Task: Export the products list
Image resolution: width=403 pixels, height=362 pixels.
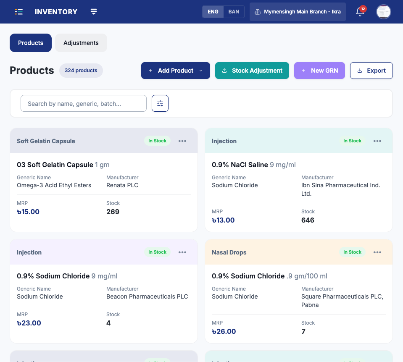Action: click(x=371, y=71)
